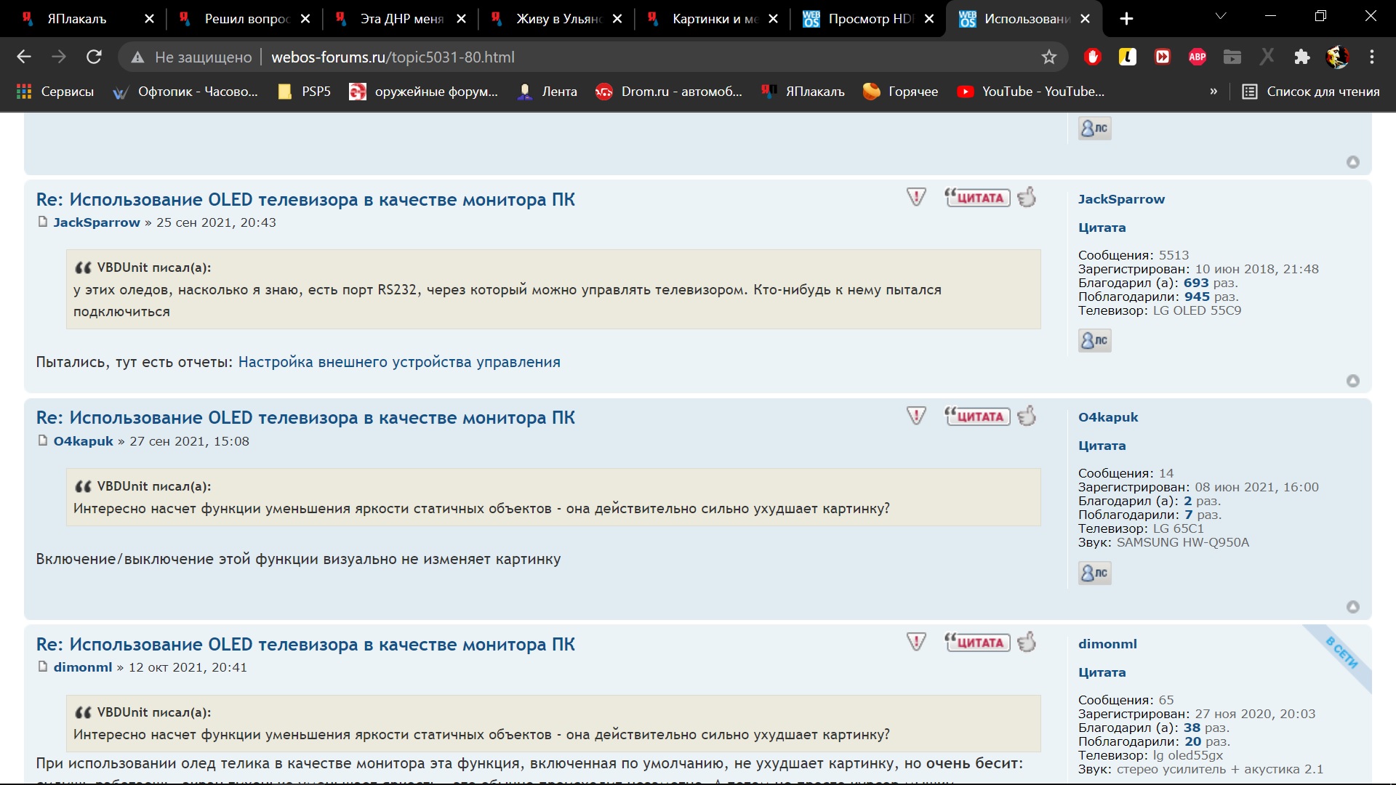Open the Chrome extensions puzzle icon

click(1301, 57)
